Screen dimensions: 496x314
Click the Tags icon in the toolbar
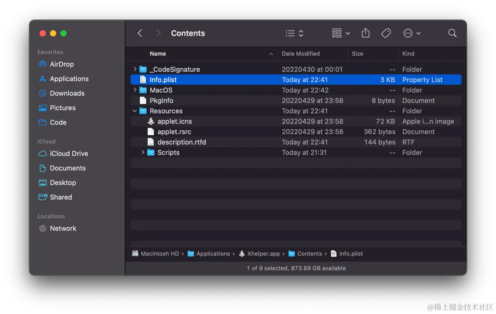pyautogui.click(x=386, y=33)
